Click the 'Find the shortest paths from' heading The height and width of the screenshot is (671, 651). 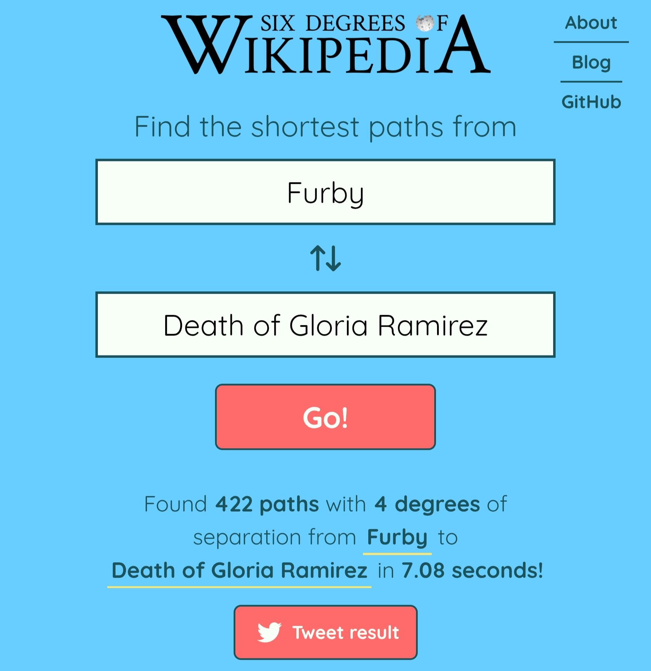pos(325,127)
